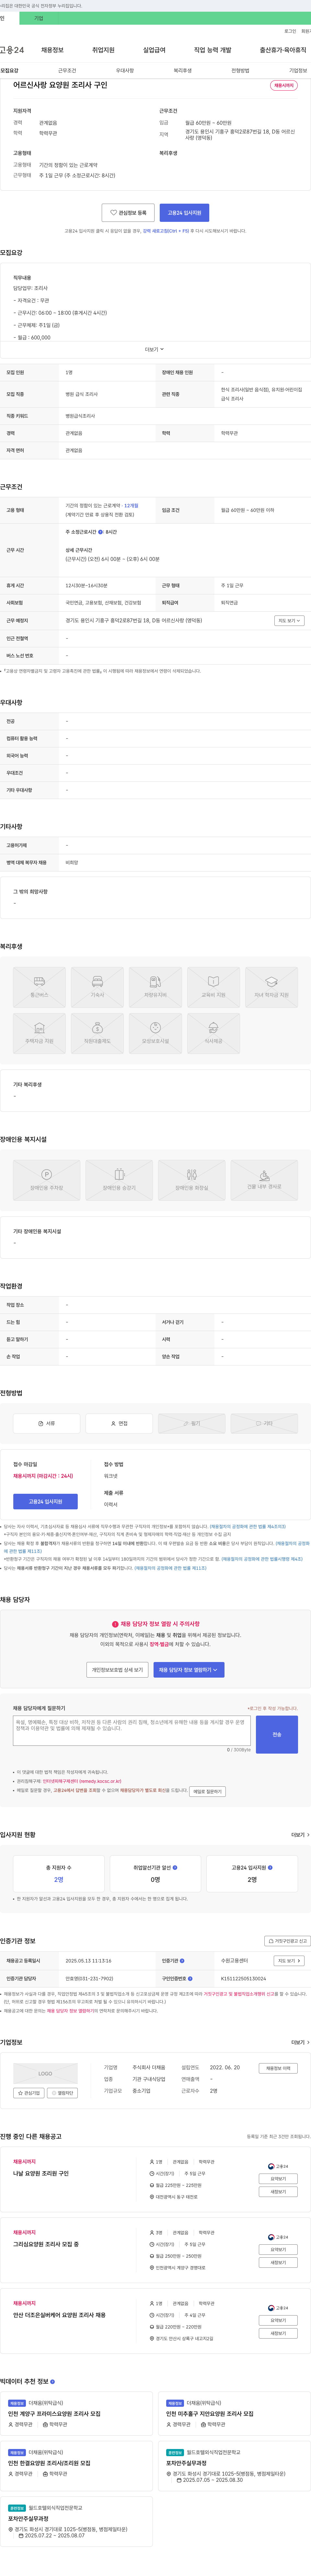The width and height of the screenshot is (311, 2576).
Task: Open the 출산휴가·육아휴직 menu
Action: (283, 50)
